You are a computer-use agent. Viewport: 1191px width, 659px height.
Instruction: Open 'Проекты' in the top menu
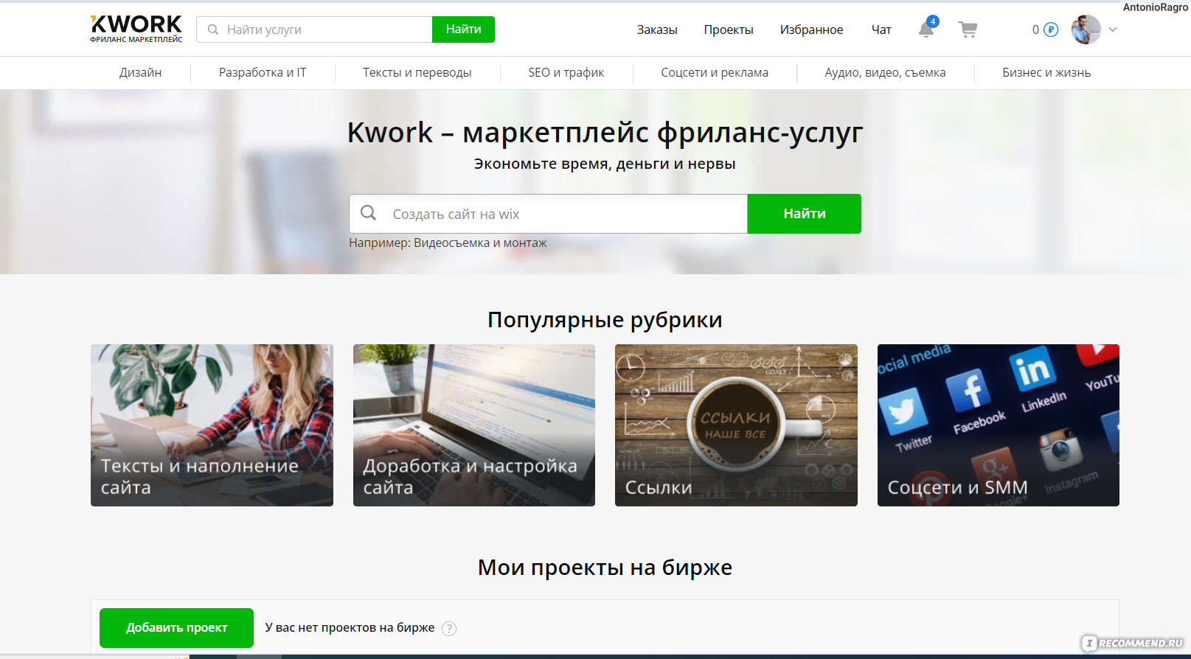(x=729, y=29)
